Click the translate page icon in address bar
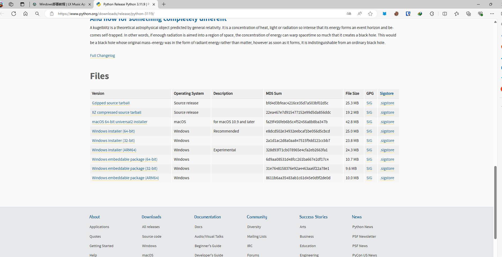Screen dimensions: 502x257 pyautogui.click(x=349, y=14)
